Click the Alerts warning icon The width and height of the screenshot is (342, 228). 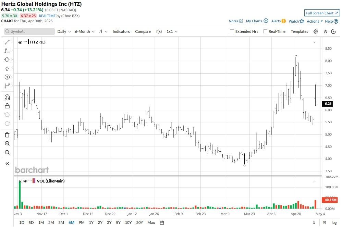[x=283, y=21]
